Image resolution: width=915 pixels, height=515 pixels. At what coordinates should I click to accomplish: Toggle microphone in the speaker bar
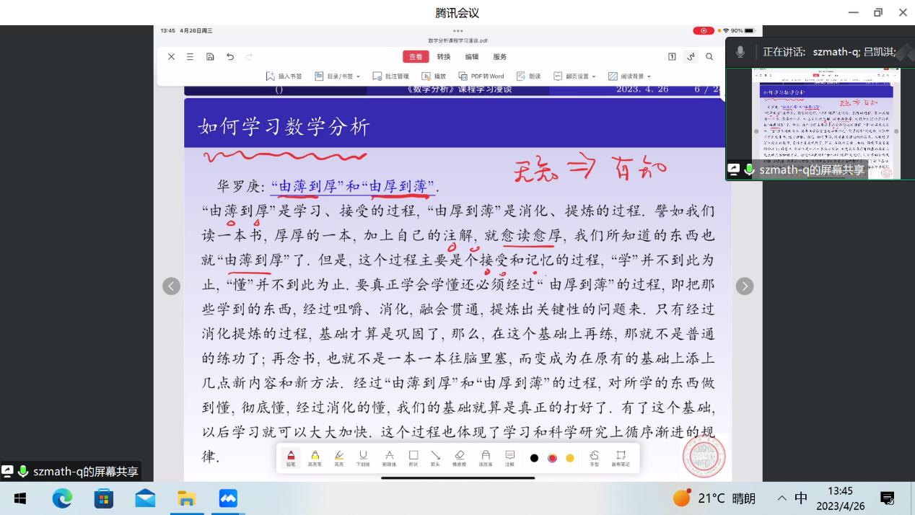[x=740, y=52]
